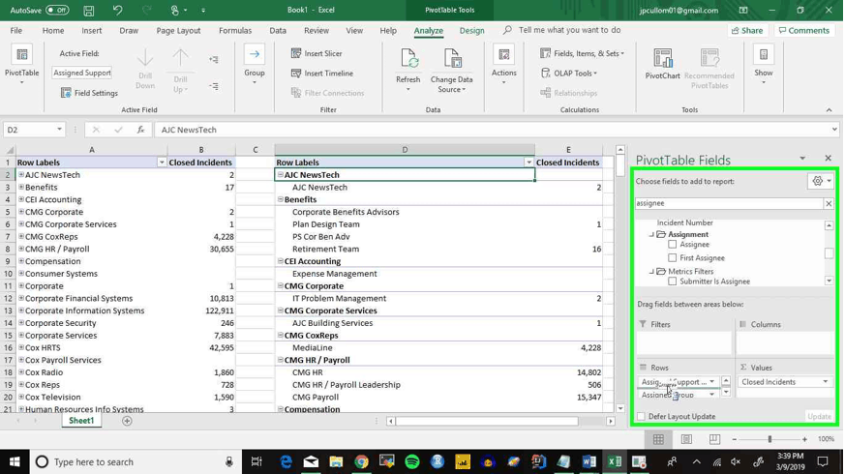Image resolution: width=845 pixels, height=474 pixels.
Task: Expand CMG HR / Payroll in column A
Action: coord(21,249)
